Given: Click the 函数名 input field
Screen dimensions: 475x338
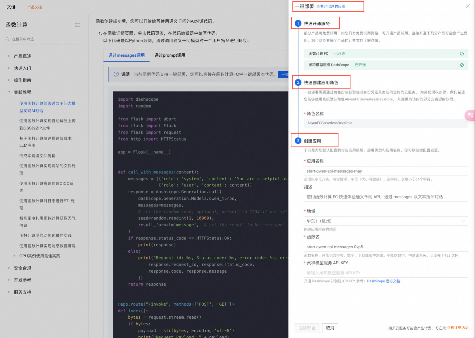Looking at the screenshot, I should (x=386, y=247).
